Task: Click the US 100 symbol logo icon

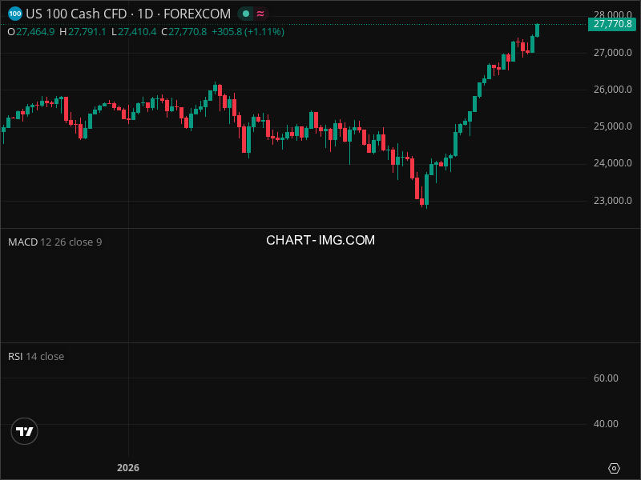Action: (x=15, y=14)
